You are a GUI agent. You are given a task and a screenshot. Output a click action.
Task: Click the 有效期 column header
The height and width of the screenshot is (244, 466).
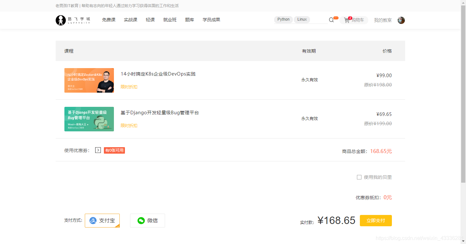(309, 51)
